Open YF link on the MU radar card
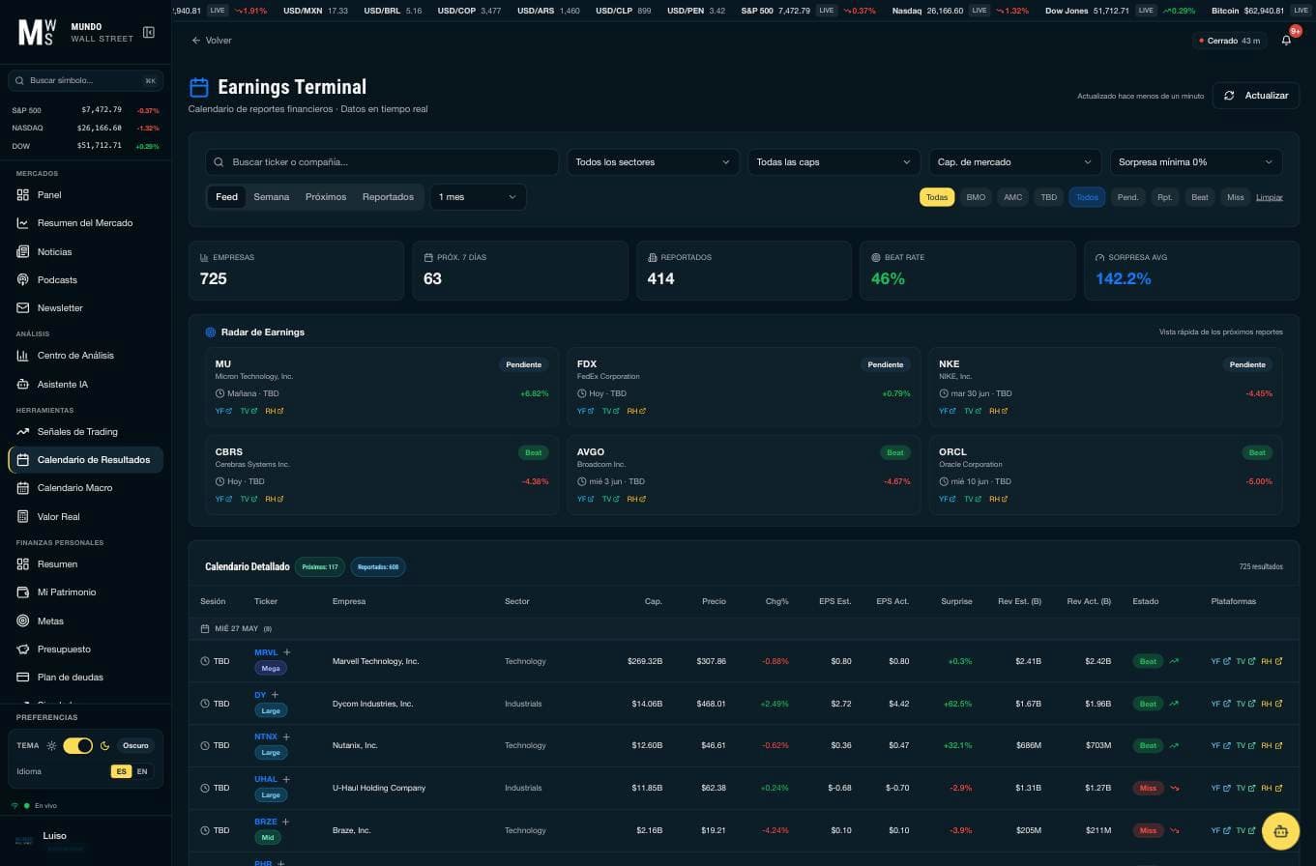 coord(224,412)
